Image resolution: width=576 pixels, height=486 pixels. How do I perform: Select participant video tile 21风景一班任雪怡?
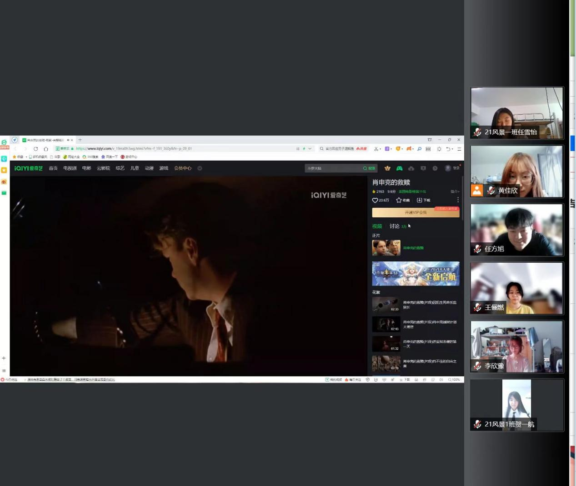coord(517,113)
